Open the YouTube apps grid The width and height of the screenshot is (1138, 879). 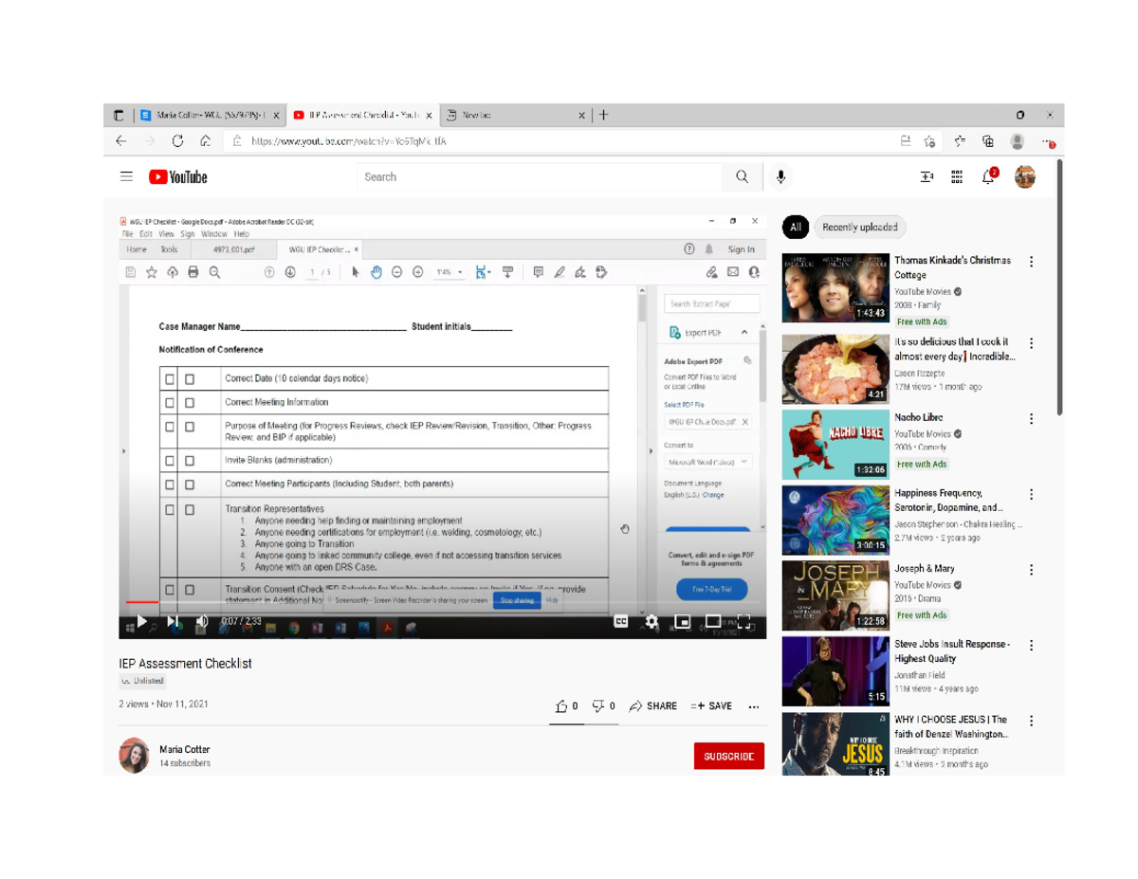pos(957,177)
